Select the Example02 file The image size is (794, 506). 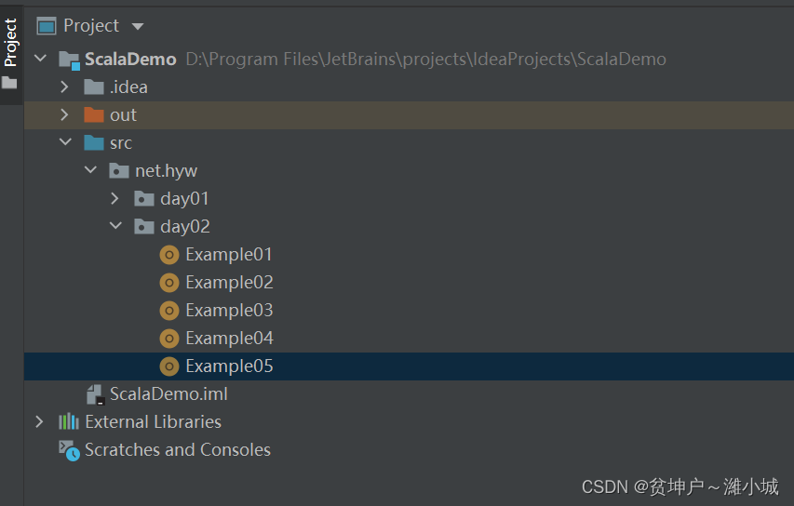coord(229,283)
